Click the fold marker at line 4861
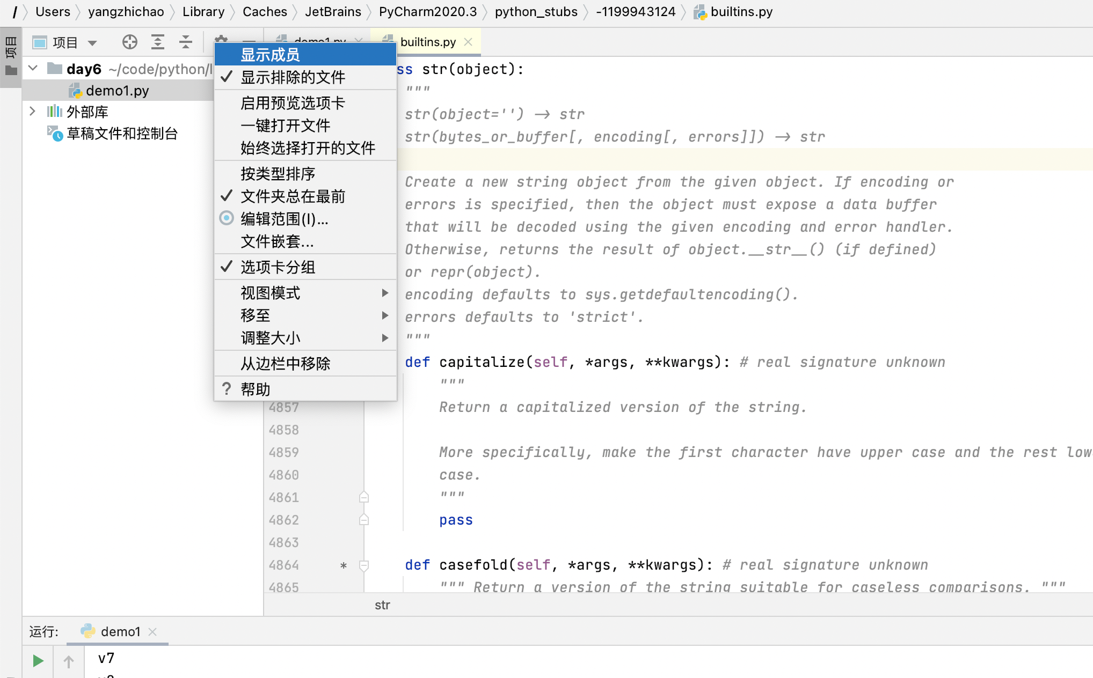Viewport: 1093px width, 678px height. pos(364,497)
